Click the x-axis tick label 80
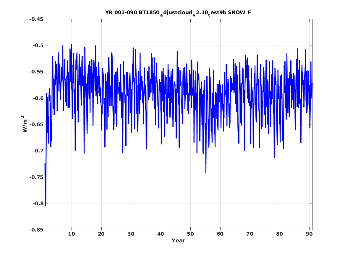 279,234
